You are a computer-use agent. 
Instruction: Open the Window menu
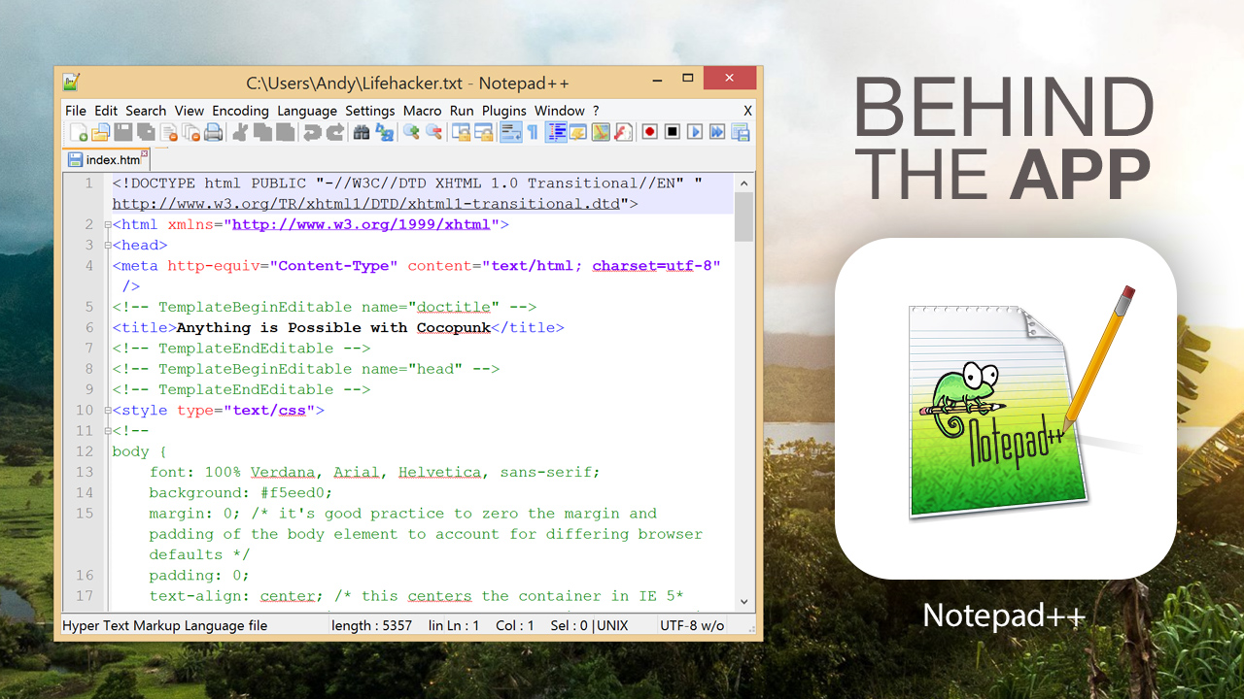tap(560, 111)
